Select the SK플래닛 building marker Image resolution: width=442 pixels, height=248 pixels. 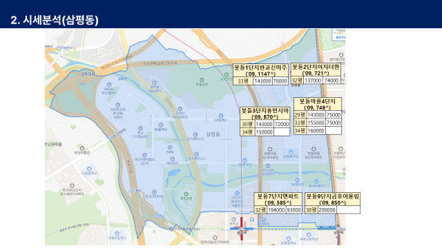click(x=161, y=125)
